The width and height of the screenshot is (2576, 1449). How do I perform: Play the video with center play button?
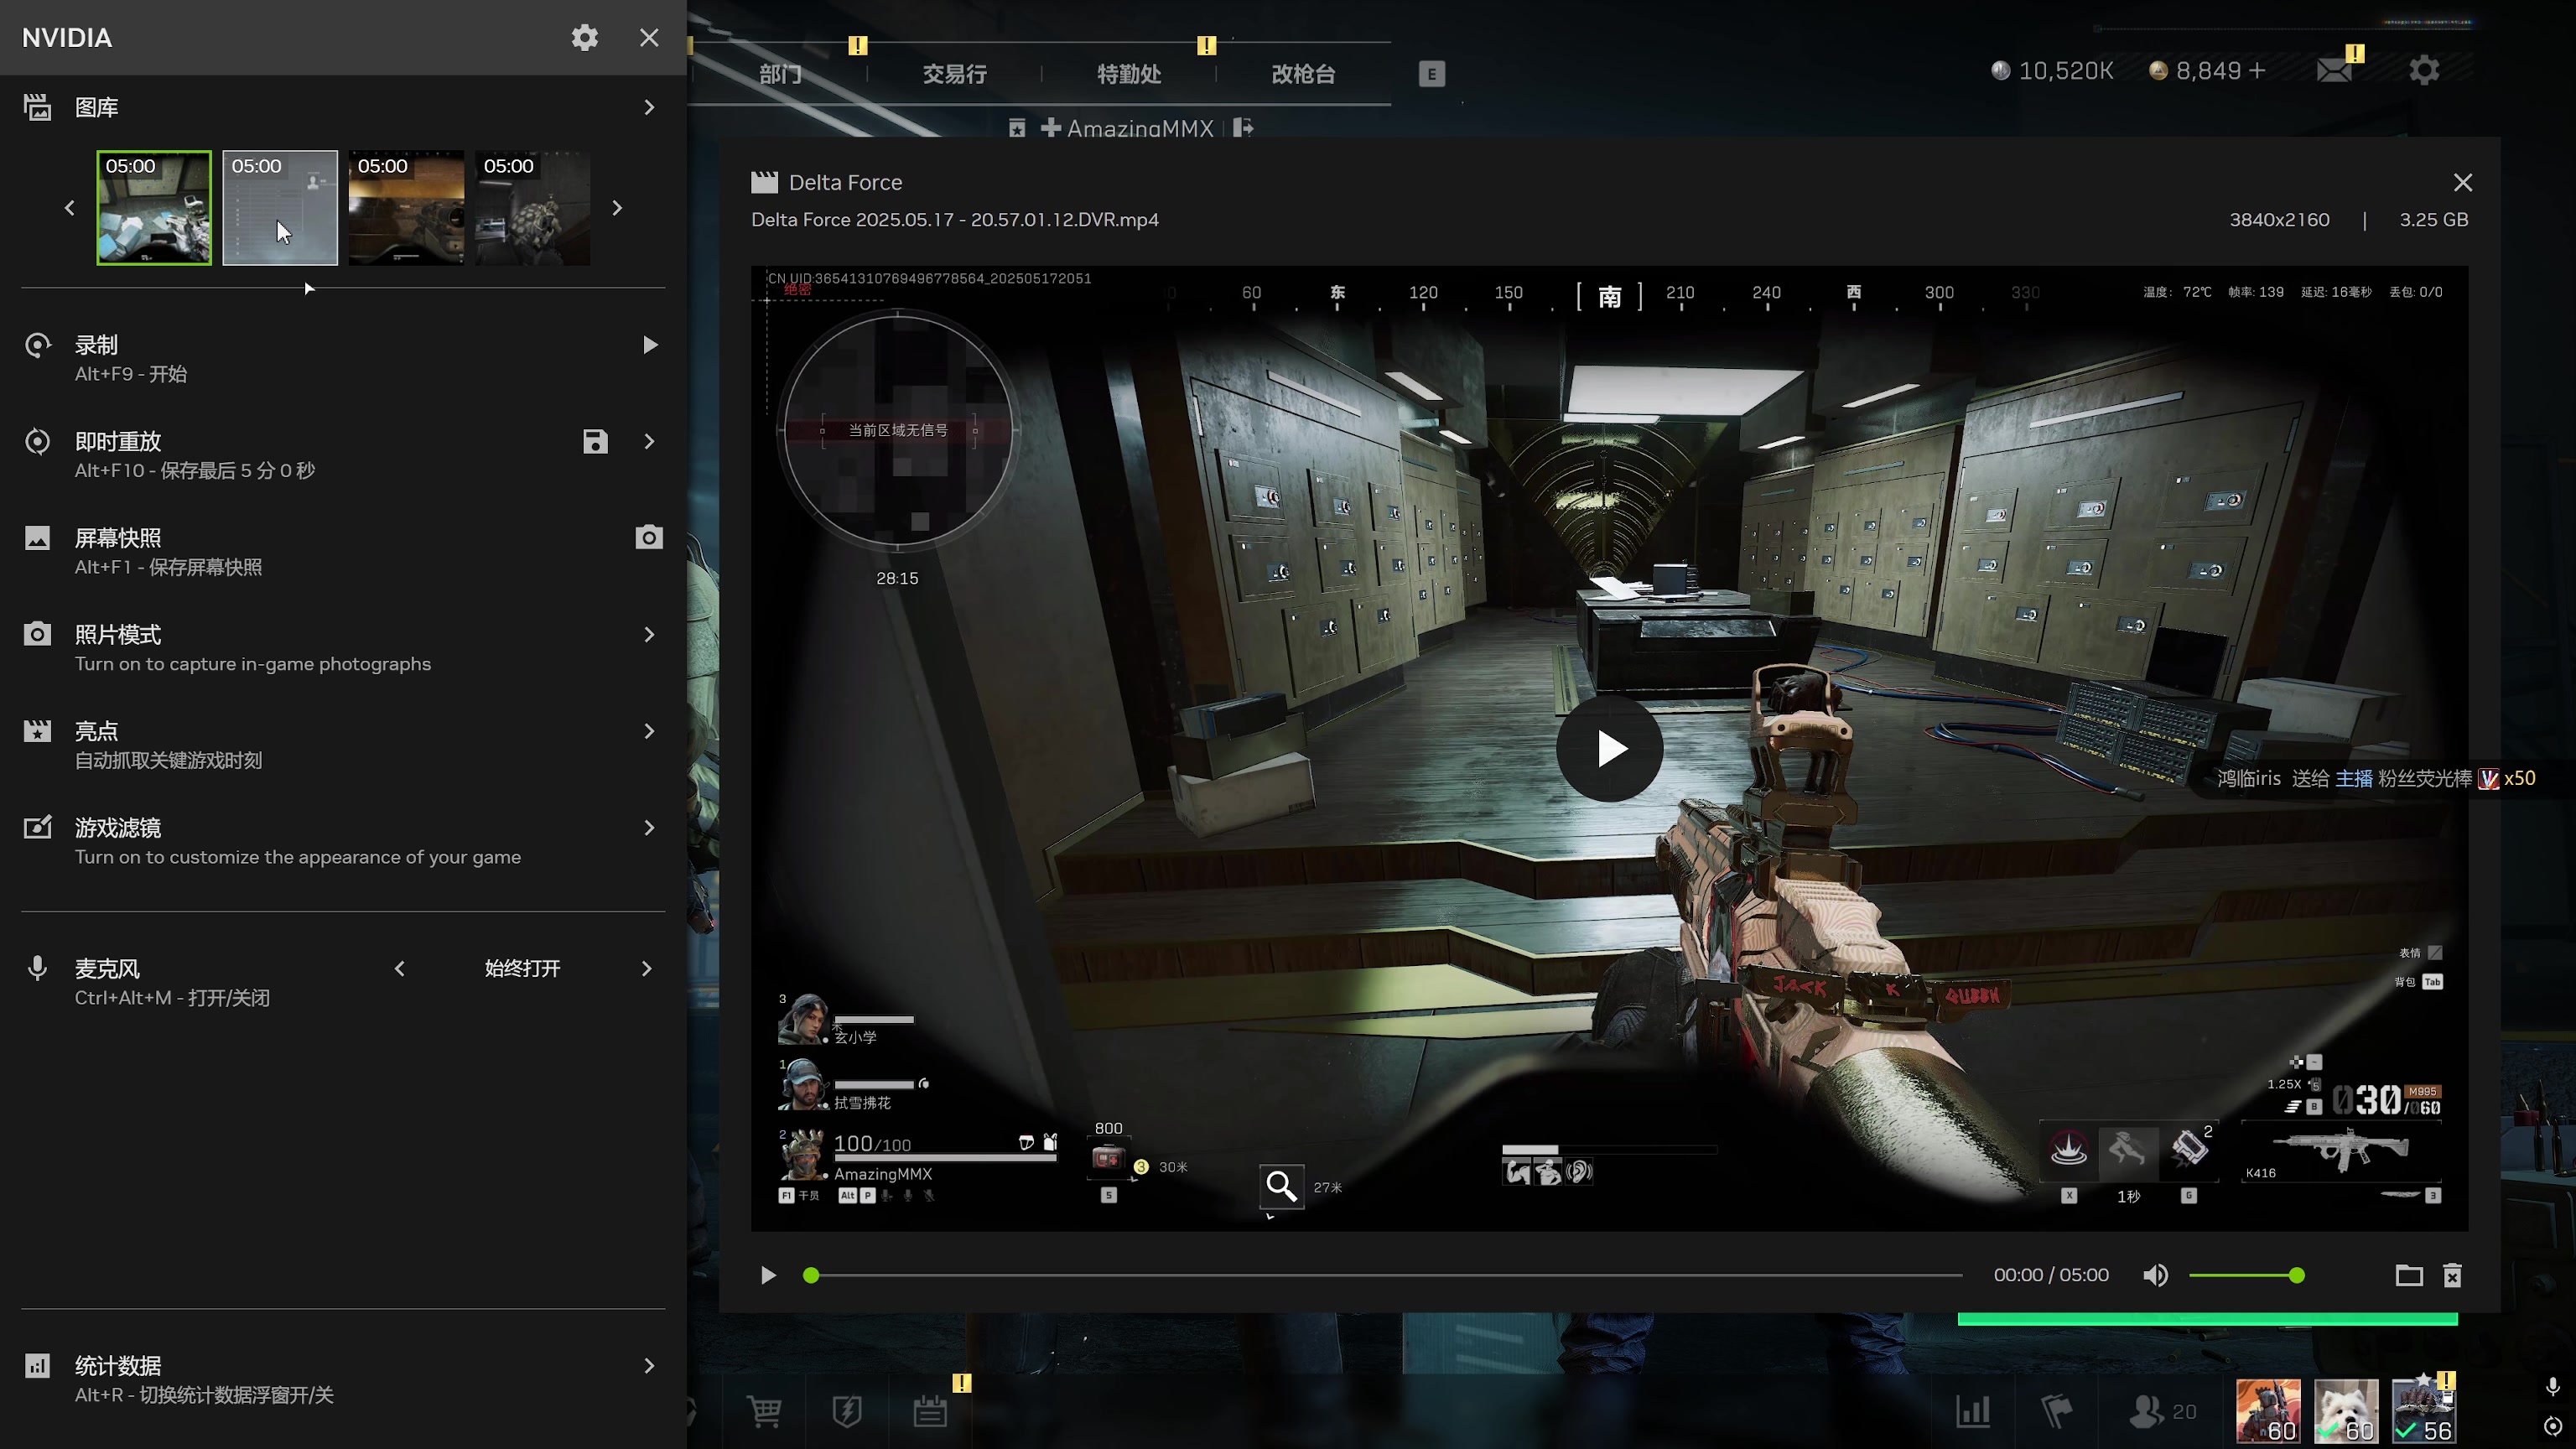(1610, 749)
